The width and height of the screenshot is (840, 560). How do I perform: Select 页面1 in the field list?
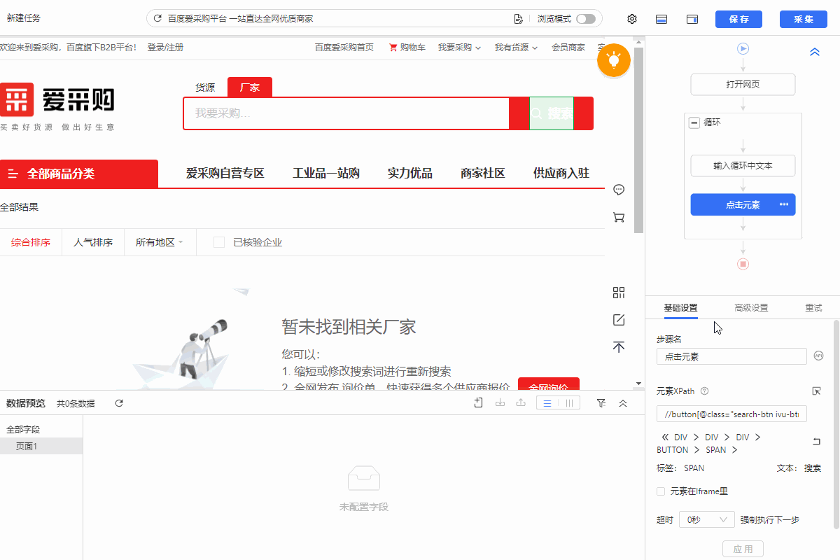point(41,446)
